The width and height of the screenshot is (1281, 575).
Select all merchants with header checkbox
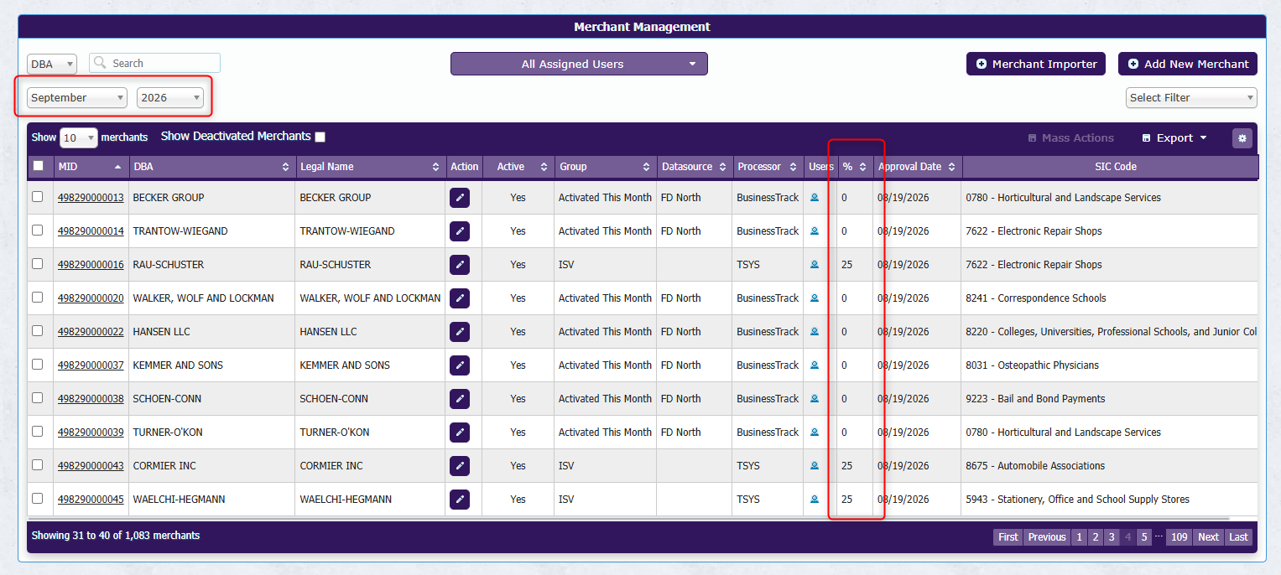tap(38, 166)
